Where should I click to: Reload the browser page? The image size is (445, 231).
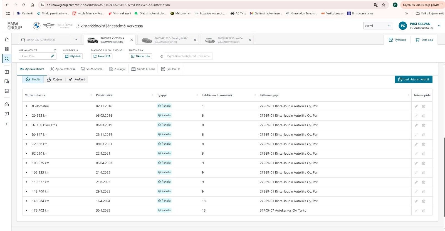click(24, 5)
